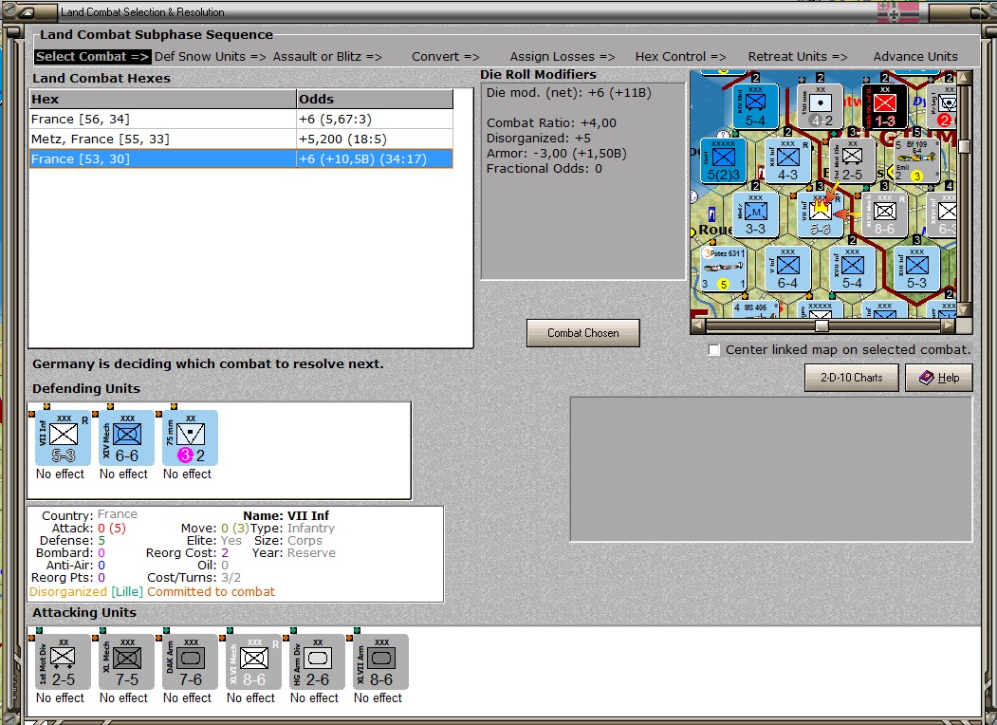
Task: Click the Hex column header
Action: coord(163,100)
